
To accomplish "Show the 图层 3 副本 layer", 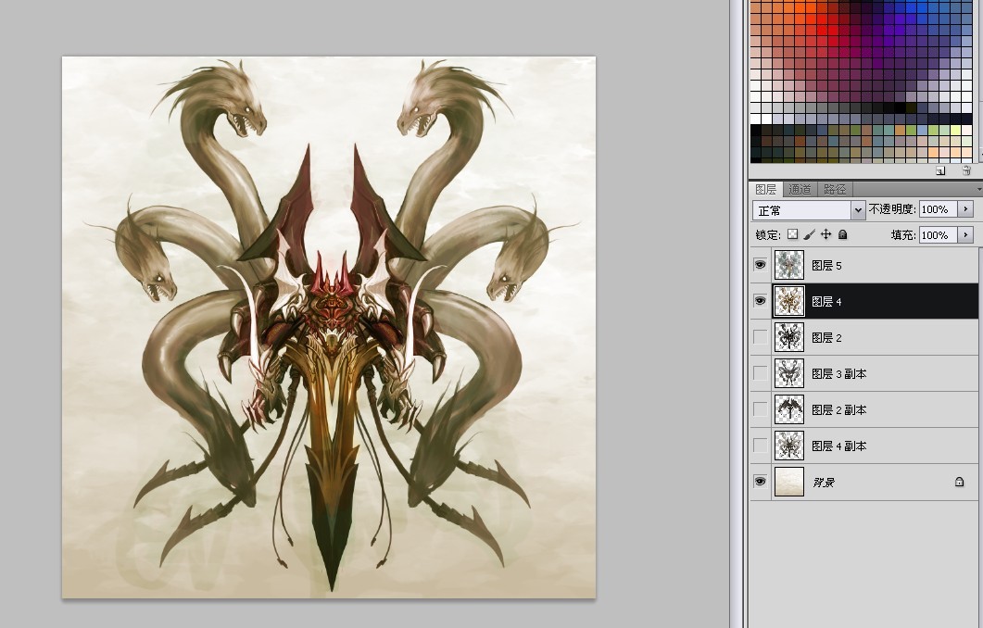I will coord(760,373).
